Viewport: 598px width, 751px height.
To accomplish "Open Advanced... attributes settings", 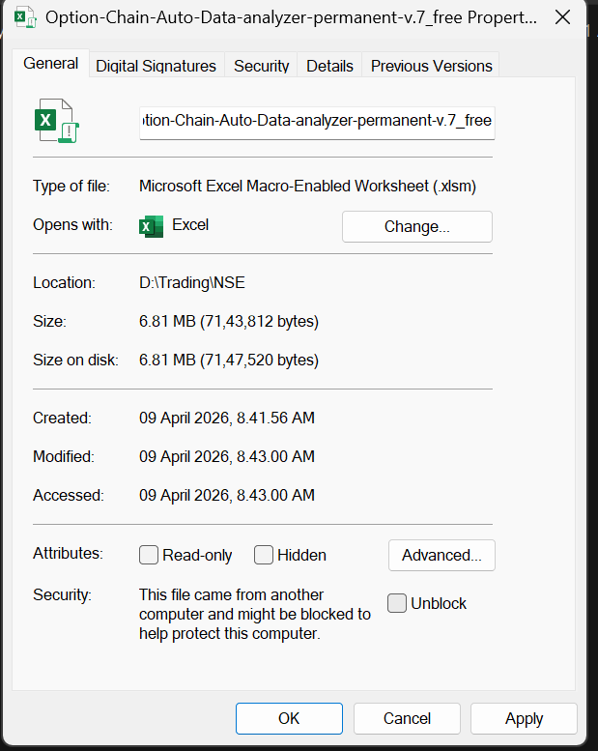I will (441, 555).
